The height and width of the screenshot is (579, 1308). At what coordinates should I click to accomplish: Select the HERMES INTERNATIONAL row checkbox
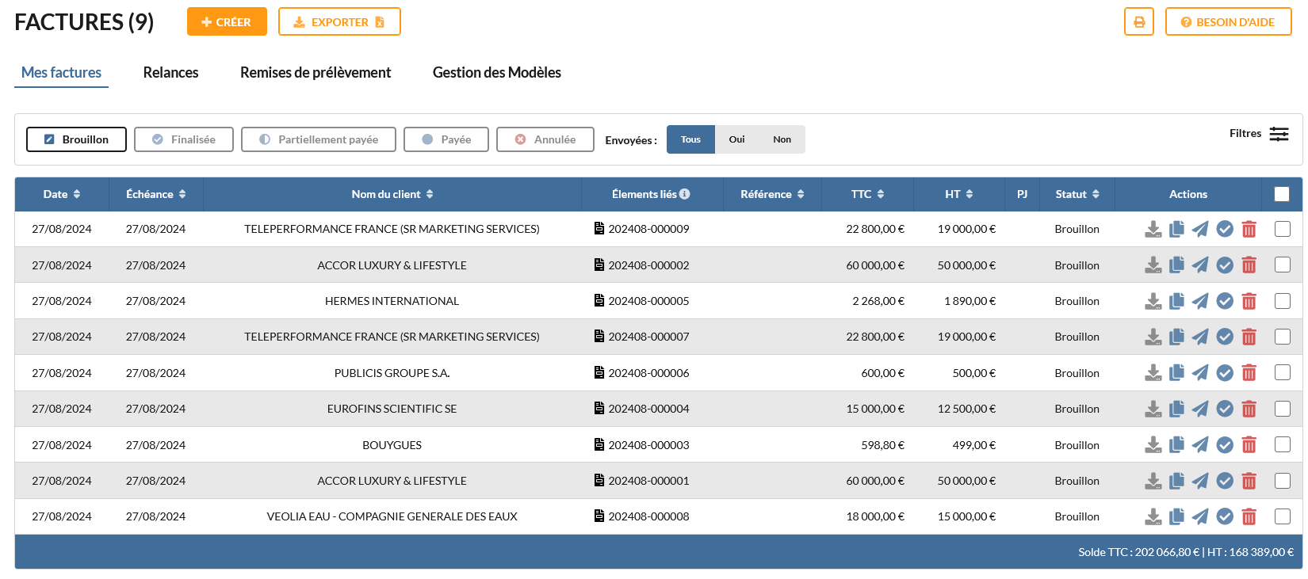click(1283, 301)
